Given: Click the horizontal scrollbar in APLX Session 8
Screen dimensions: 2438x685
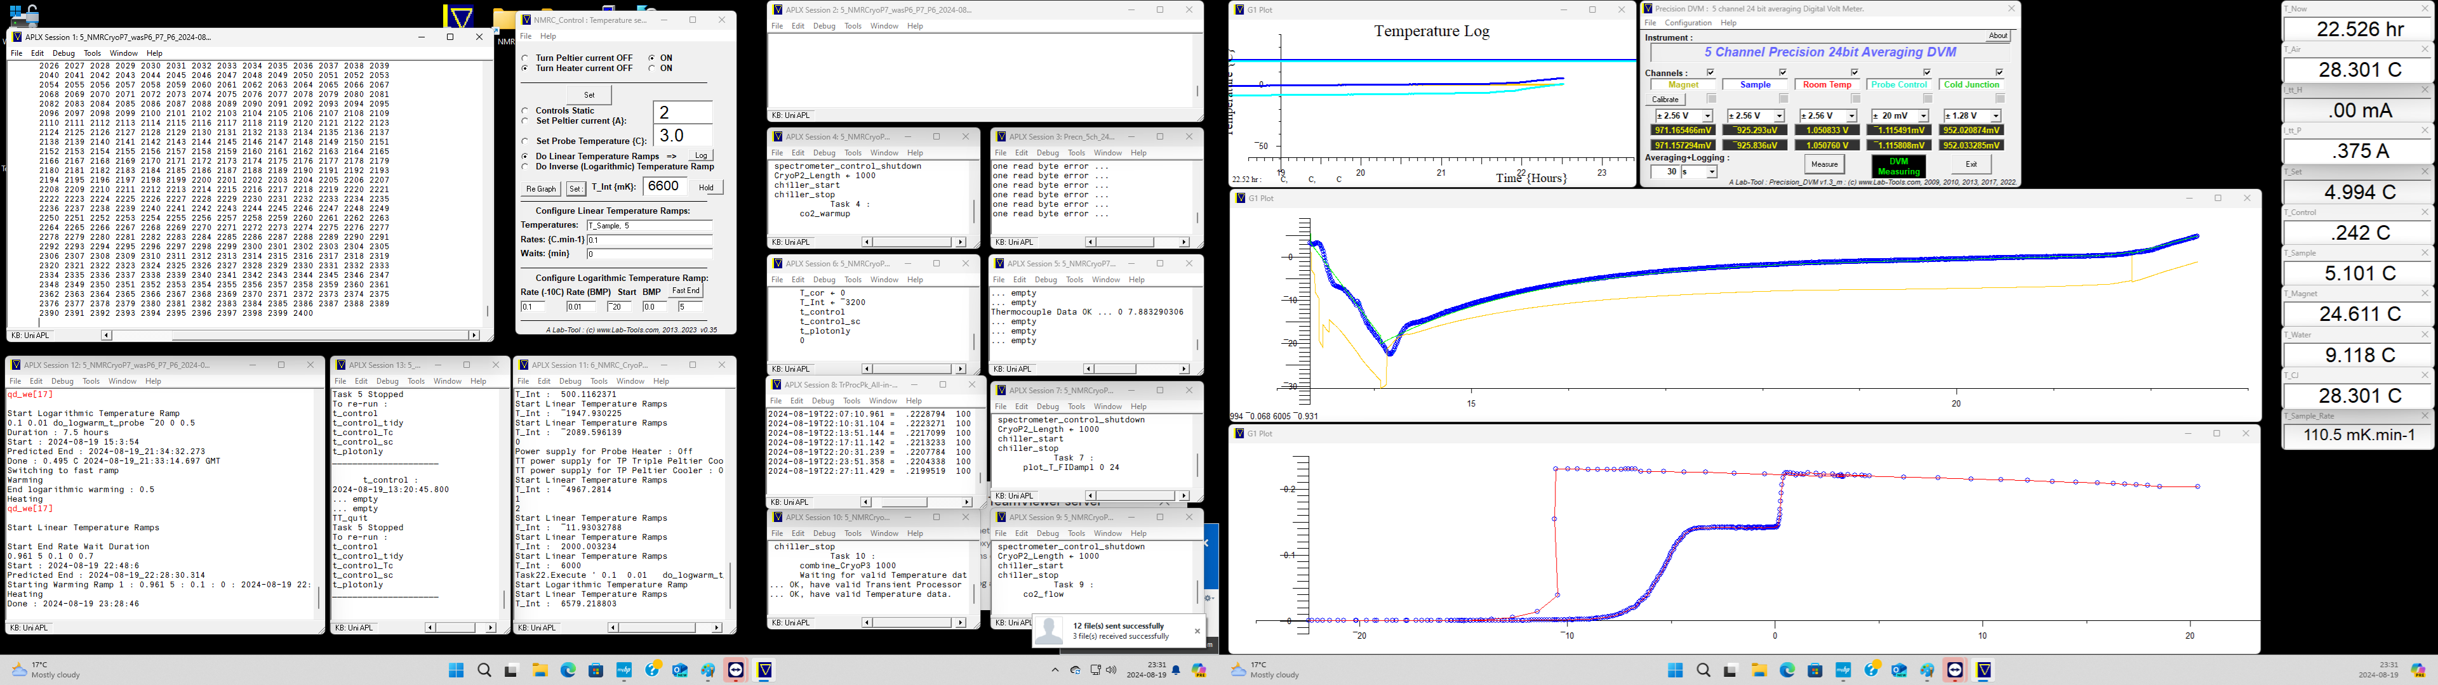Looking at the screenshot, I should pyautogui.click(x=916, y=502).
